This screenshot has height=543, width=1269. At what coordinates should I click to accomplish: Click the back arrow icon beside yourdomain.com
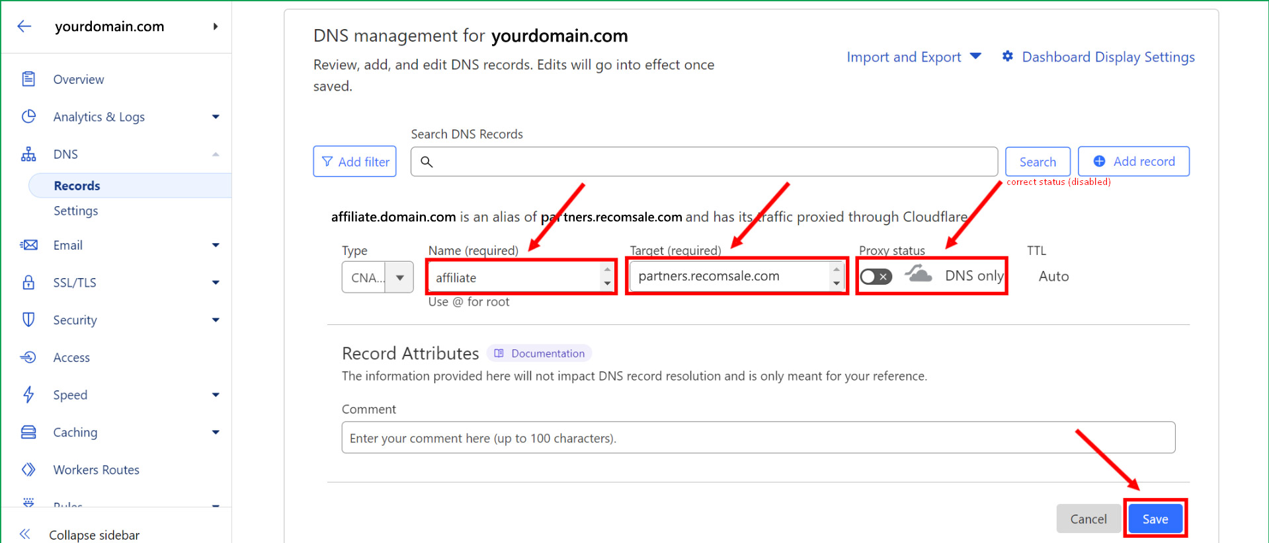click(24, 26)
